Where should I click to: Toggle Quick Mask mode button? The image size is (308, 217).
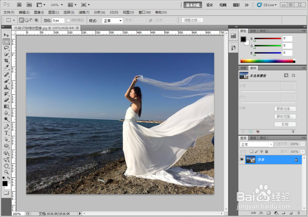point(6,193)
